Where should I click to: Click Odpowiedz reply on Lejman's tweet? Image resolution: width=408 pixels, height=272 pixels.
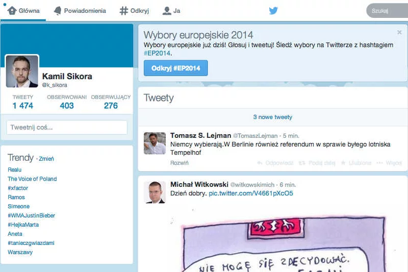click(275, 163)
